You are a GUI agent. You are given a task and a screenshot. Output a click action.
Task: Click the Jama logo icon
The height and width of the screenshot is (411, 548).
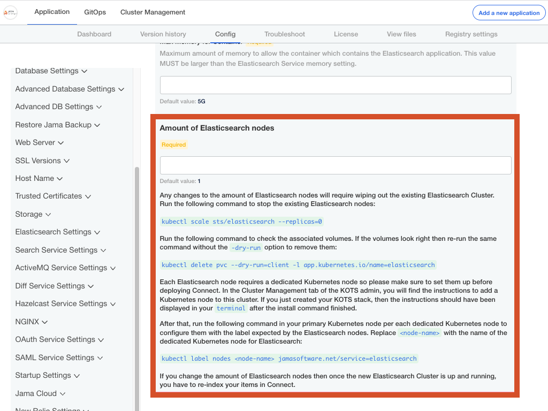[11, 13]
